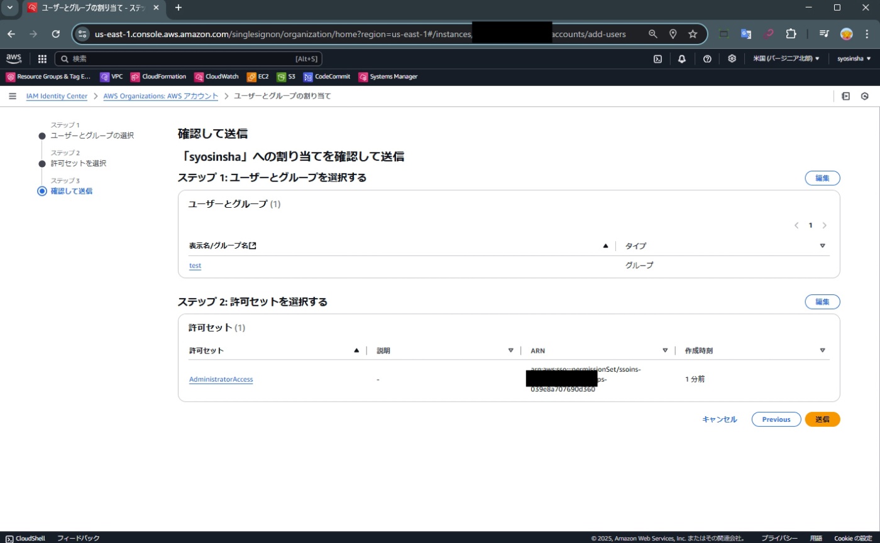The height and width of the screenshot is (543, 880).
Task: Reload the browser page
Action: pos(56,34)
